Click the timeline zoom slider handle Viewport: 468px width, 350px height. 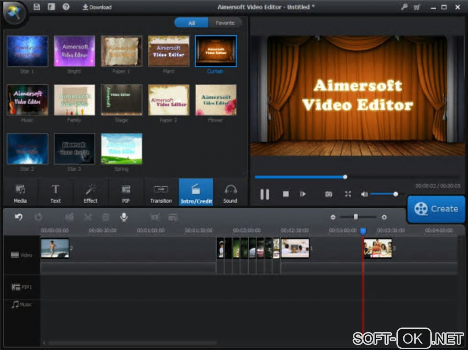coord(356,217)
